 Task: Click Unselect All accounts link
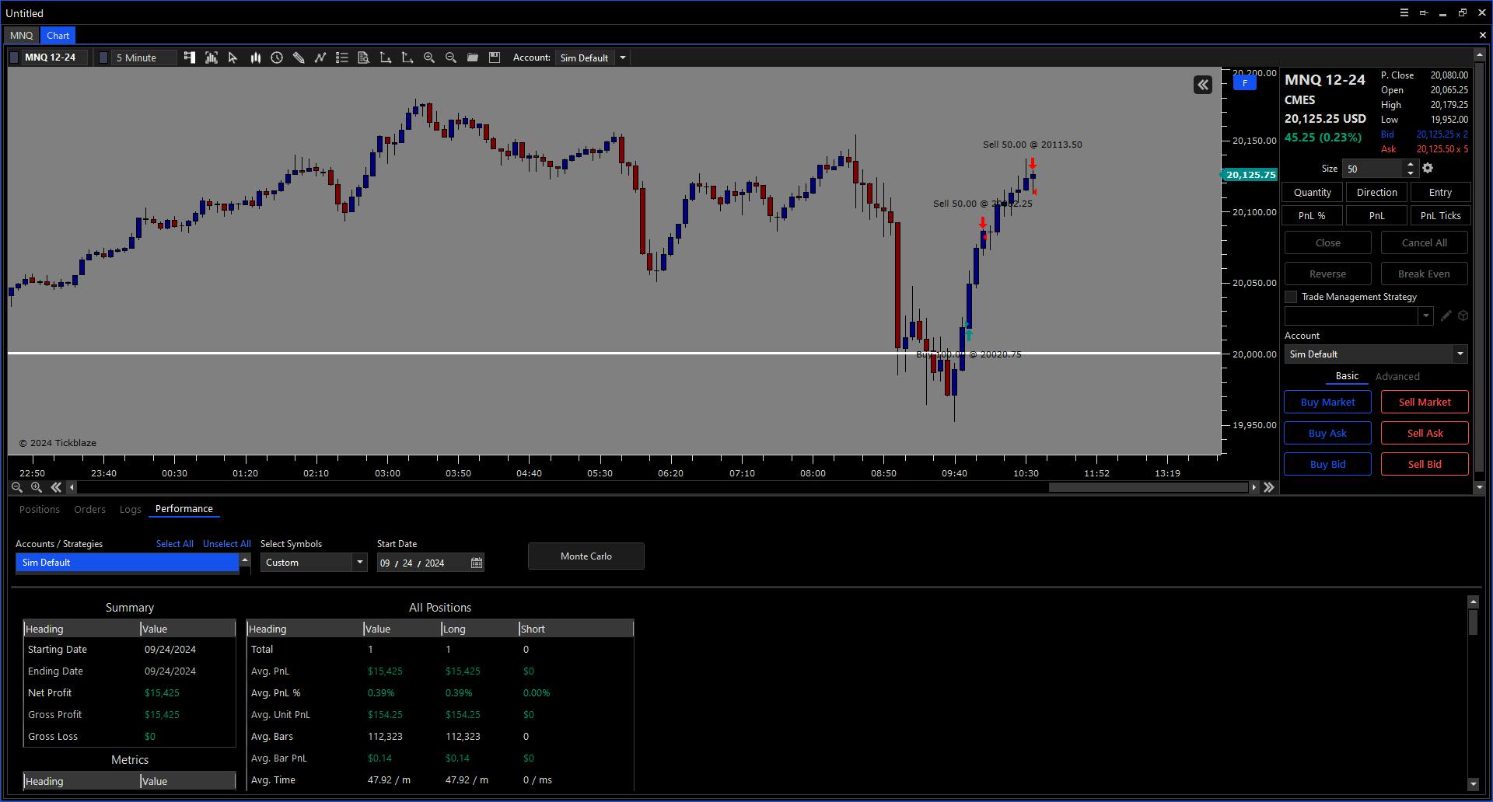point(227,544)
